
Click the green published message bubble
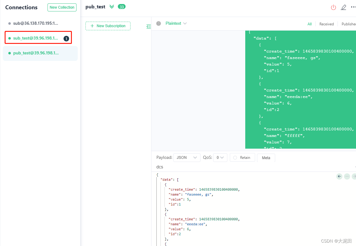[x=300, y=90]
